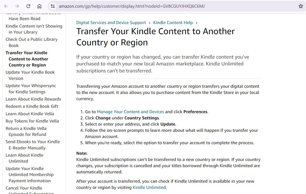Click the bold word 'Update' in step 3
306x194 pixels.
click(168, 124)
